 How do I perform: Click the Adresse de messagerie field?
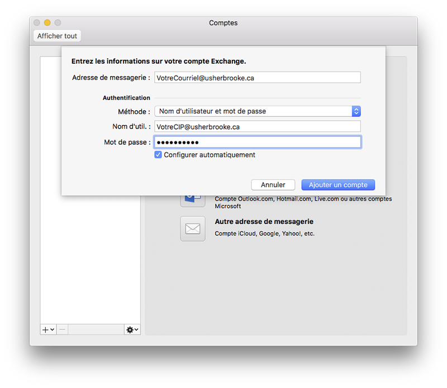[x=258, y=78]
